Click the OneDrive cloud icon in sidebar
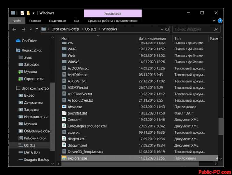The image size is (232, 175). tap(18, 41)
